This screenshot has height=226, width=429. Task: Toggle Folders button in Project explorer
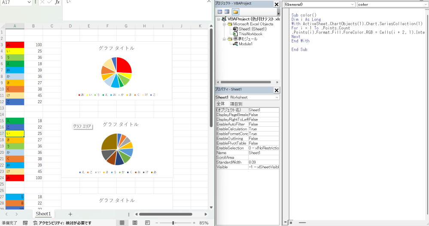click(x=234, y=12)
